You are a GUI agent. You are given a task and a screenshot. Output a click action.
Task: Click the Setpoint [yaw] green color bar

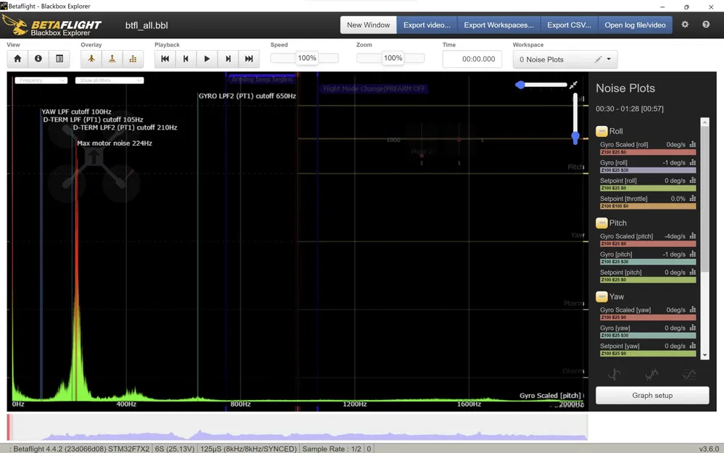[x=648, y=353]
